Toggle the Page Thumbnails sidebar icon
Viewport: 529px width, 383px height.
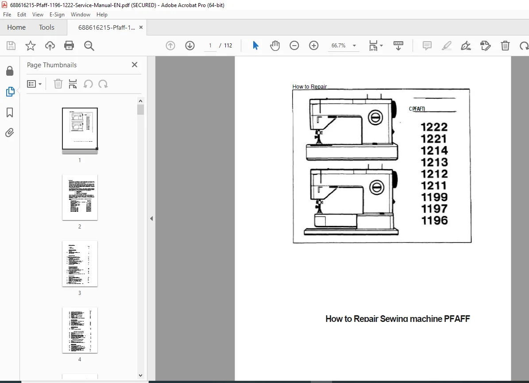coord(10,92)
